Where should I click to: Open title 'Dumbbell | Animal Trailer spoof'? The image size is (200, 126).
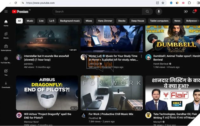[177, 58]
